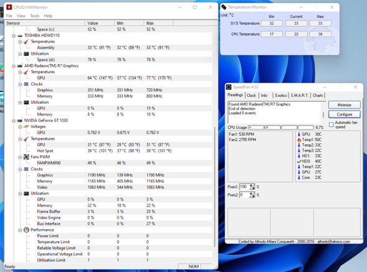Click the Max column header in HWMonitor

[159, 23]
